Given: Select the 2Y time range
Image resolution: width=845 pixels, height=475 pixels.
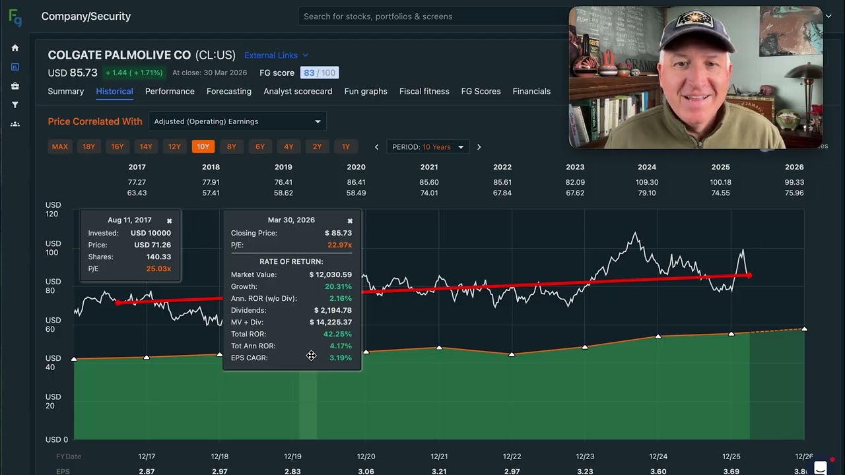Looking at the screenshot, I should (318, 147).
